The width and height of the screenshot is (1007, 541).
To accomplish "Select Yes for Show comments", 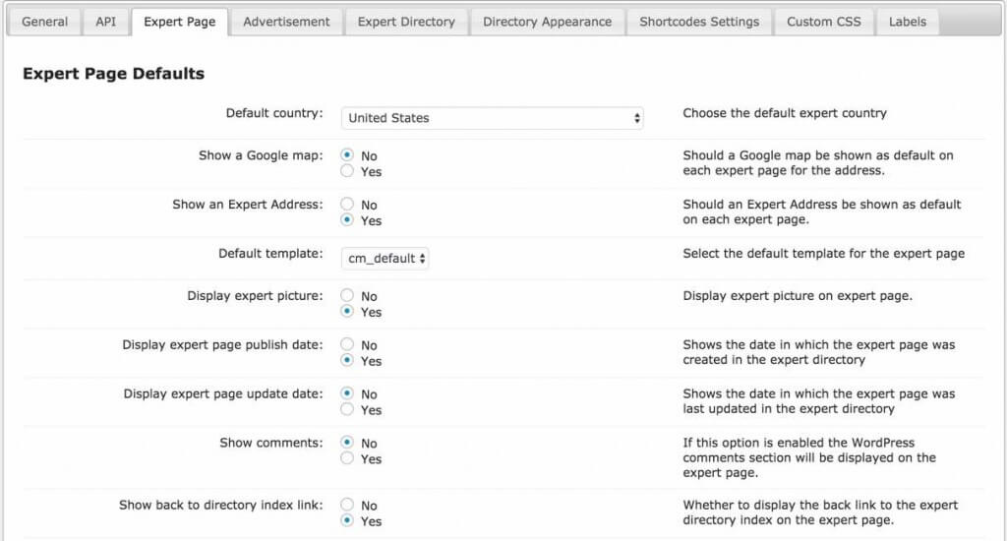I will pyautogui.click(x=347, y=458).
